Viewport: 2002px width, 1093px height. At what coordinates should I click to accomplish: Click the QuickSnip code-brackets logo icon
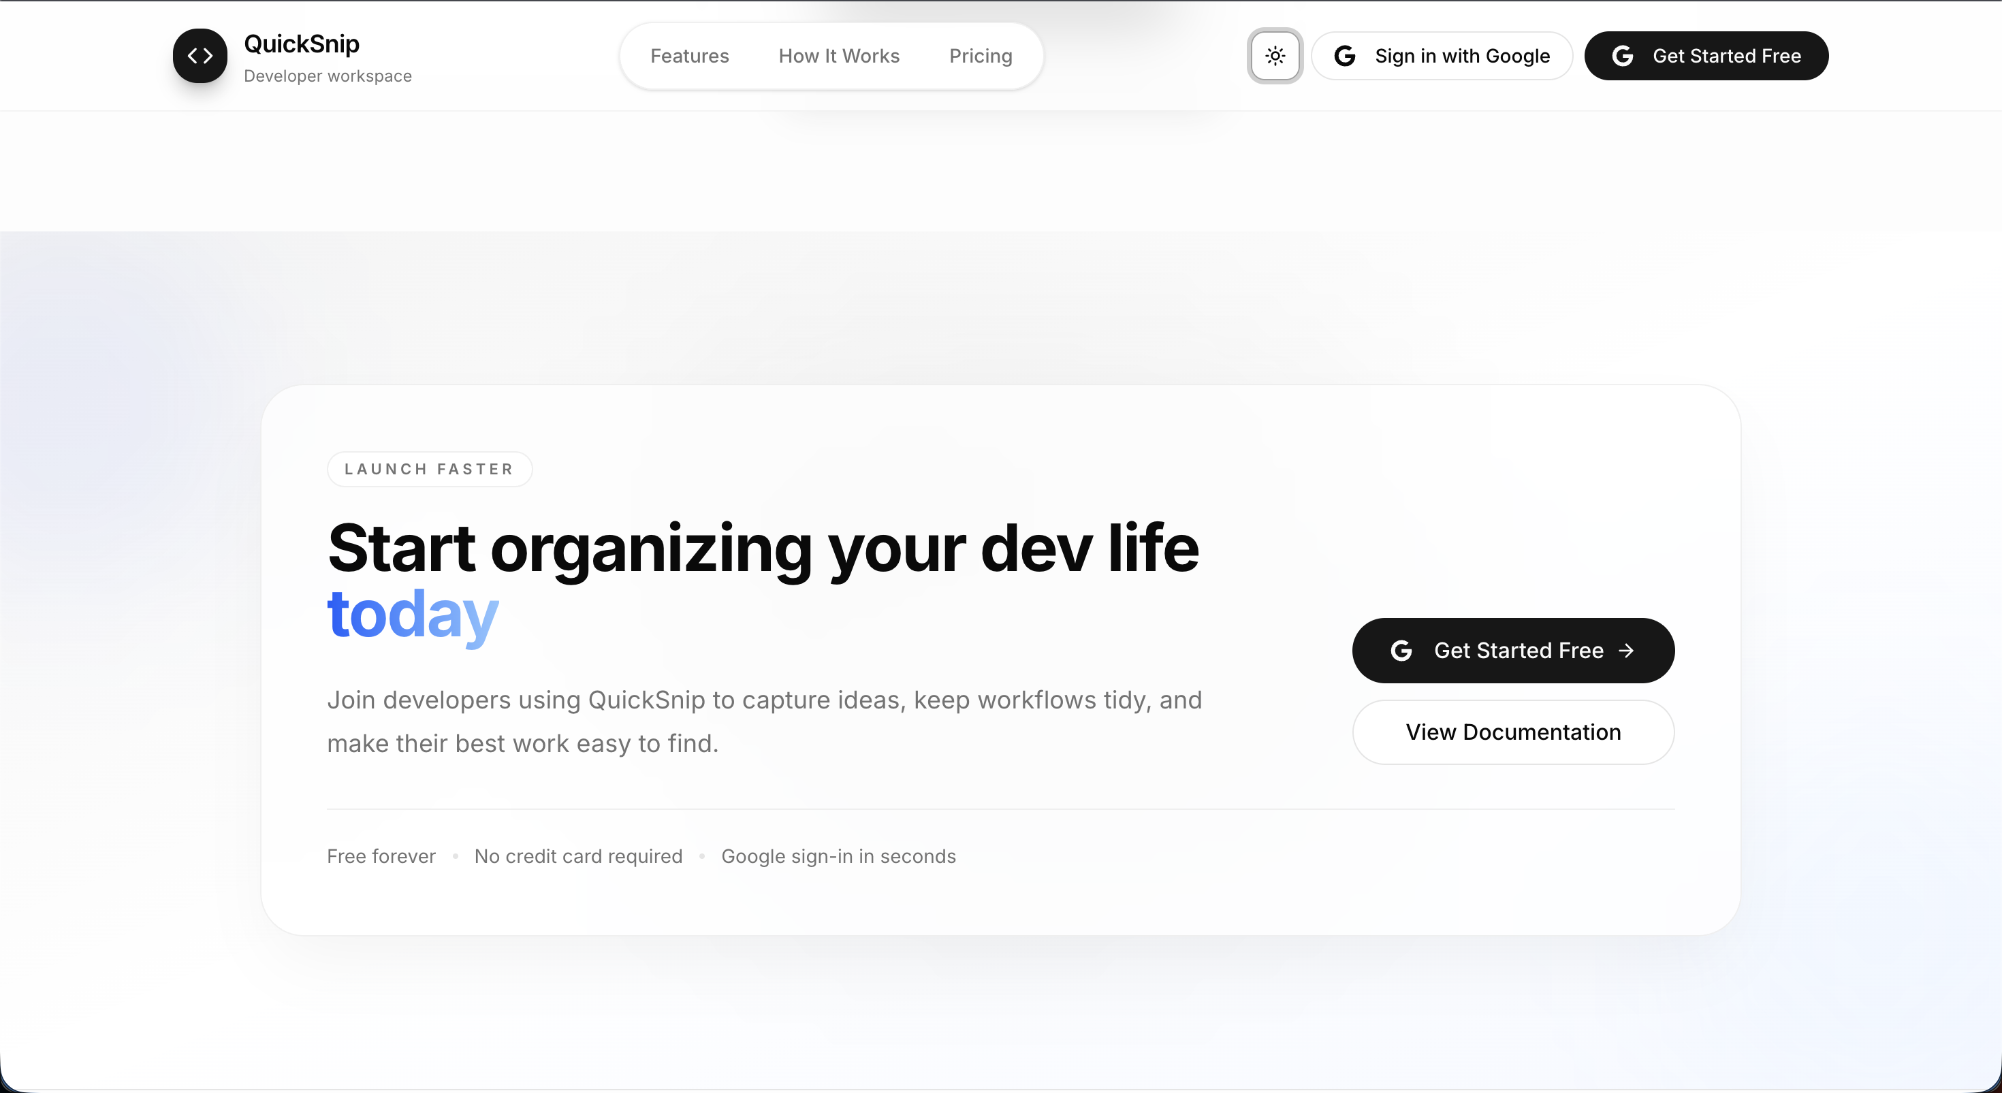(200, 56)
